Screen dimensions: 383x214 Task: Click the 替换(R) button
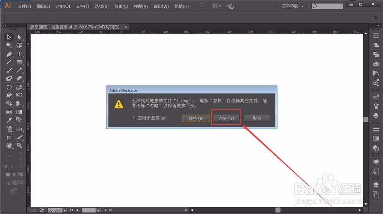pos(196,118)
